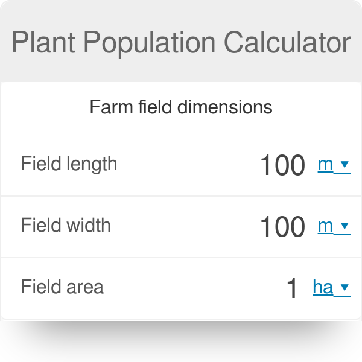The width and height of the screenshot is (362, 362).
Task: Click the word 'Calculator' in the title
Action: tap(287, 42)
